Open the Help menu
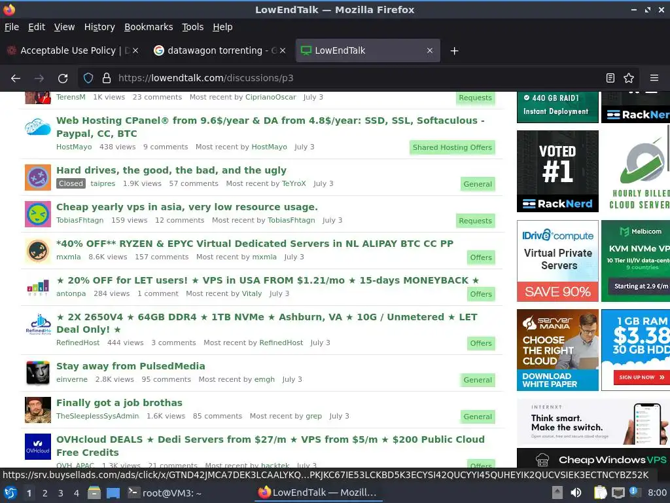Image resolution: width=670 pixels, height=503 pixels. pyautogui.click(x=222, y=27)
